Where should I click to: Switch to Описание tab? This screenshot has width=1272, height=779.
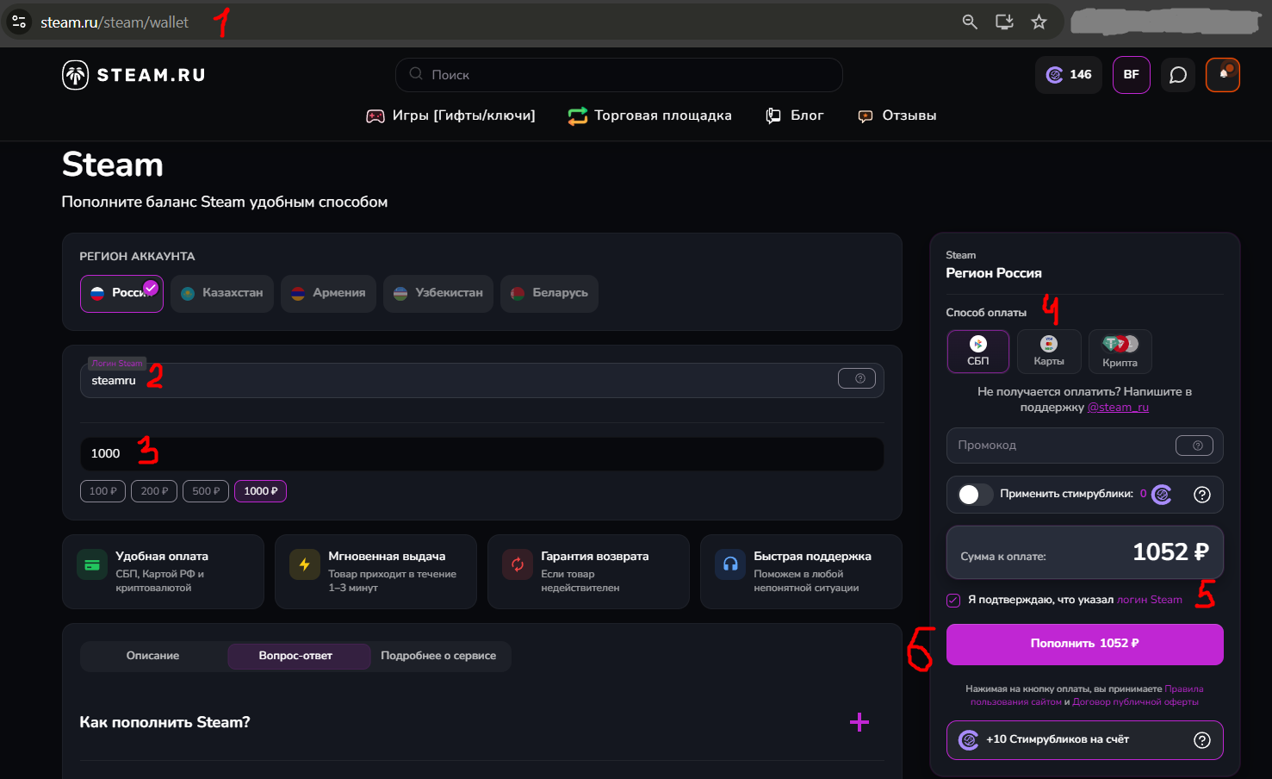click(x=153, y=656)
